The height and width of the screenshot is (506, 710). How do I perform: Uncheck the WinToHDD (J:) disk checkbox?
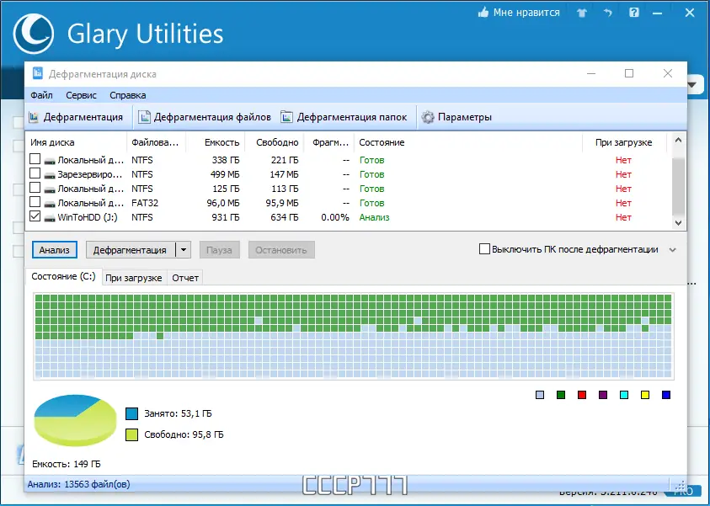click(x=35, y=216)
